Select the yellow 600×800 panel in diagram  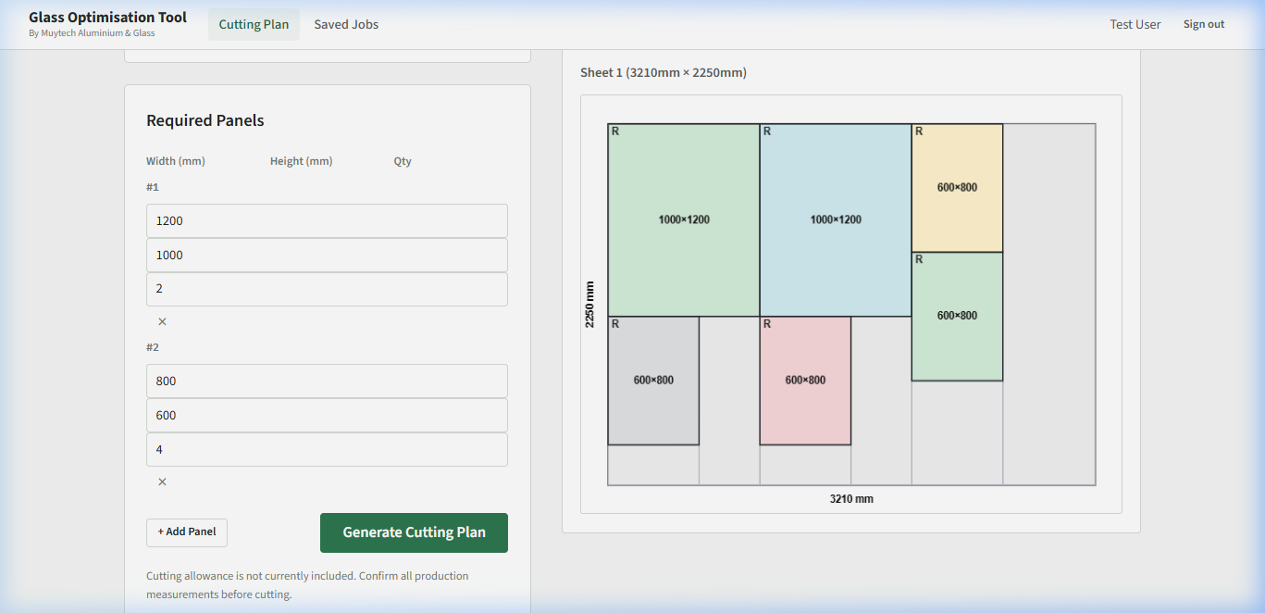click(957, 188)
